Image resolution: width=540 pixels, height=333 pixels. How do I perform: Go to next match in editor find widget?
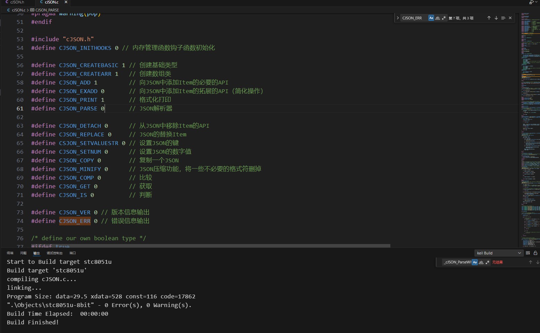496,18
